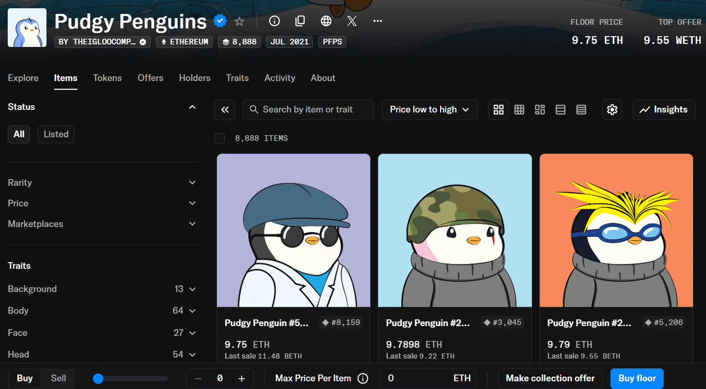Switch to the Traits tab
Image resolution: width=706 pixels, height=389 pixels.
coord(237,78)
